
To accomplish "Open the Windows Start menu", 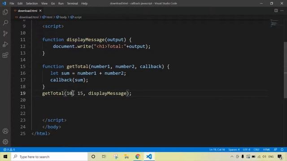I will click(x=5, y=157).
